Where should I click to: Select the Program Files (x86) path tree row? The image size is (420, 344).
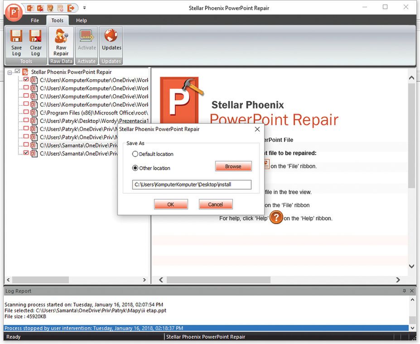tap(94, 113)
